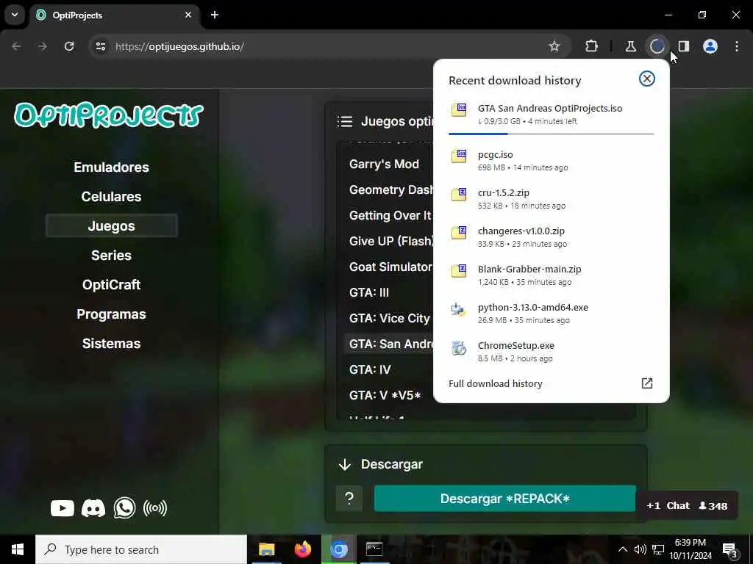Screen dimensions: 753x564
Task: View site information icon in address bar
Action: pos(100,46)
